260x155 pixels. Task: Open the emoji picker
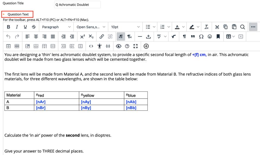[x=210, y=36]
